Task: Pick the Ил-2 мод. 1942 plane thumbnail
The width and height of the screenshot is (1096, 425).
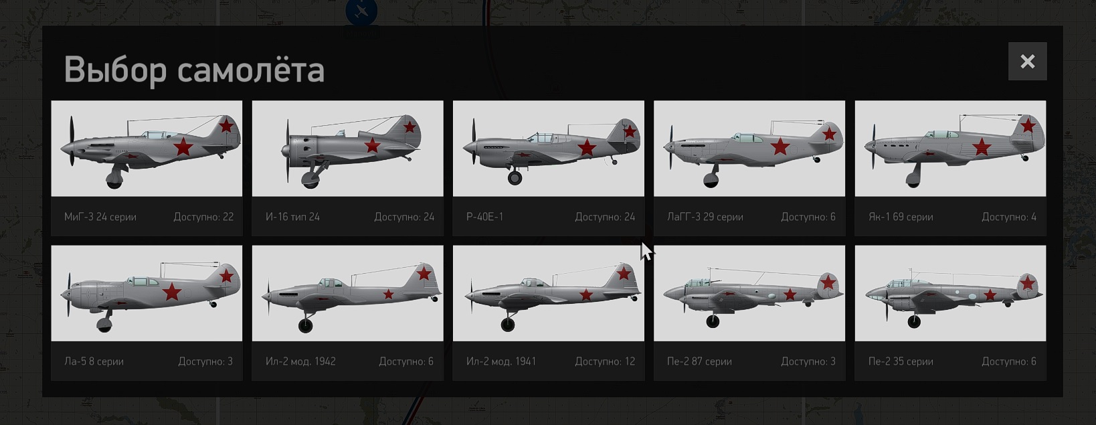Action: [x=347, y=293]
